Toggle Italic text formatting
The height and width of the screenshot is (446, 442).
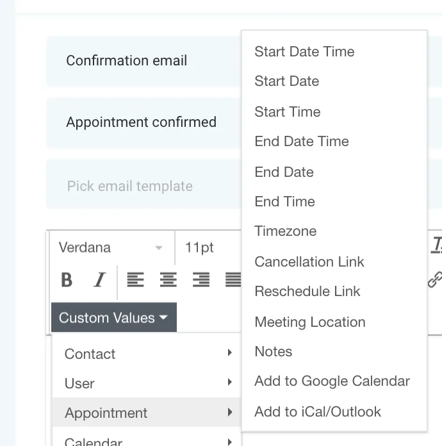100,279
